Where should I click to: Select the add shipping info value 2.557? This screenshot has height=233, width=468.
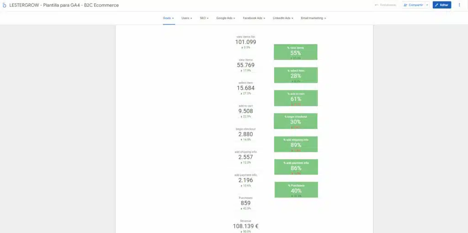coord(245,157)
